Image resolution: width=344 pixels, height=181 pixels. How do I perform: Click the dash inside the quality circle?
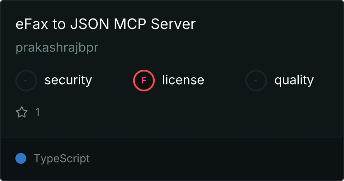[256, 81]
